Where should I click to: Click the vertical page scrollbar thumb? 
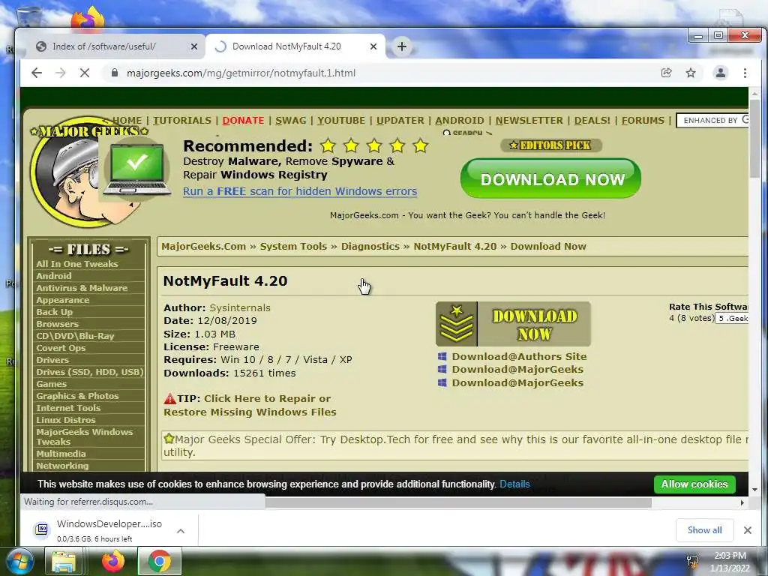pos(754,139)
